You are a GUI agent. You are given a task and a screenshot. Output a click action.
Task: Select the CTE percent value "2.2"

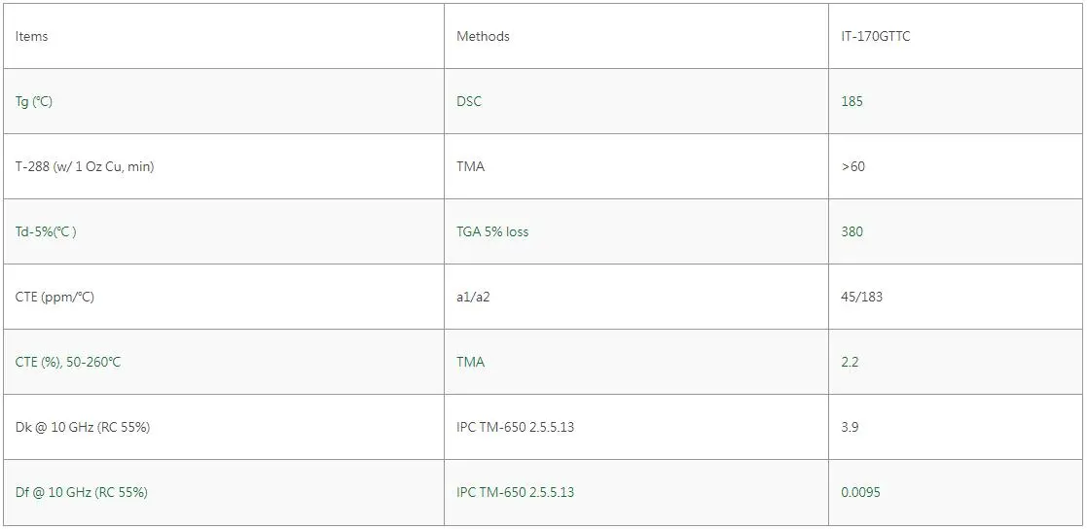click(x=850, y=362)
